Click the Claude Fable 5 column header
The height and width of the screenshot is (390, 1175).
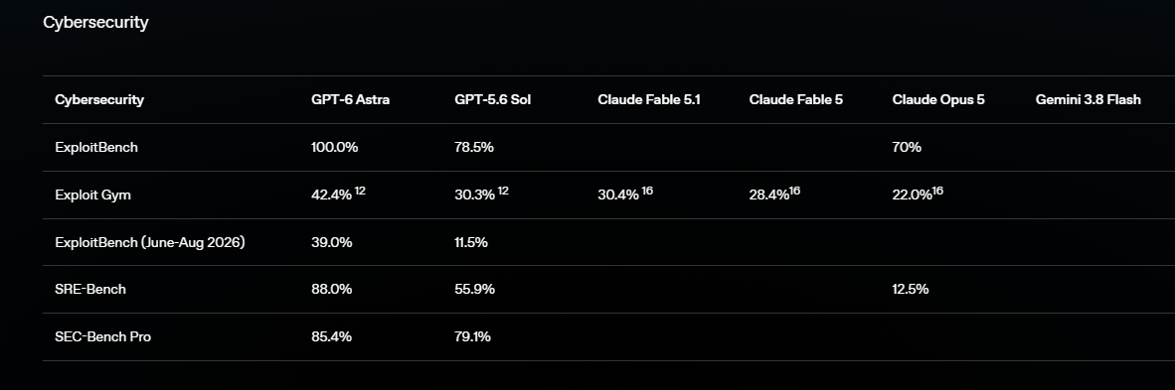[x=796, y=99]
